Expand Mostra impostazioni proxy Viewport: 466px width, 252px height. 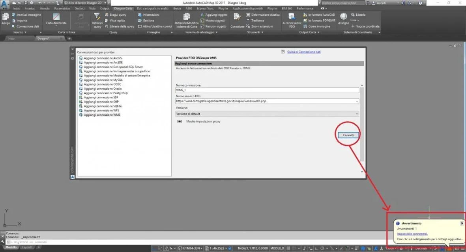point(180,122)
